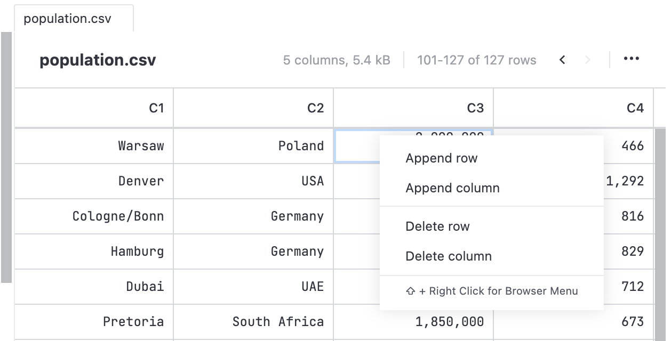Screen dimensions: 671x341
Task: Open the ellipsis overflow menu
Action: 631,59
